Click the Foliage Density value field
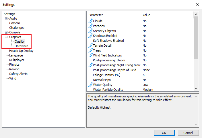Viewport: 202px width, 138px height. (x=144, y=75)
